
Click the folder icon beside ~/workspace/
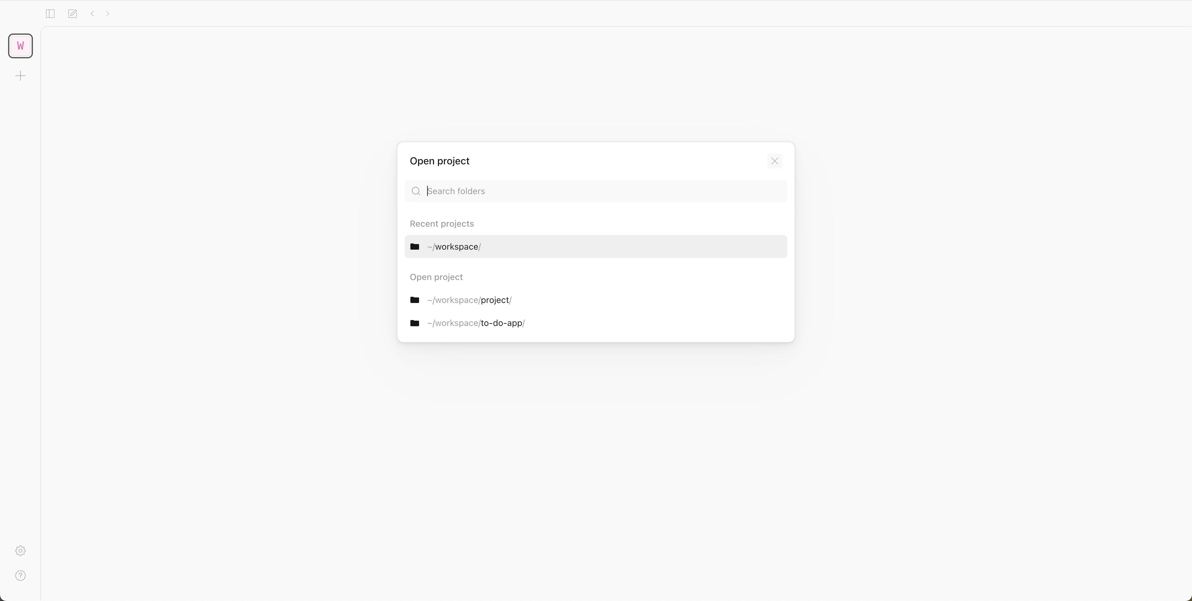pos(415,247)
